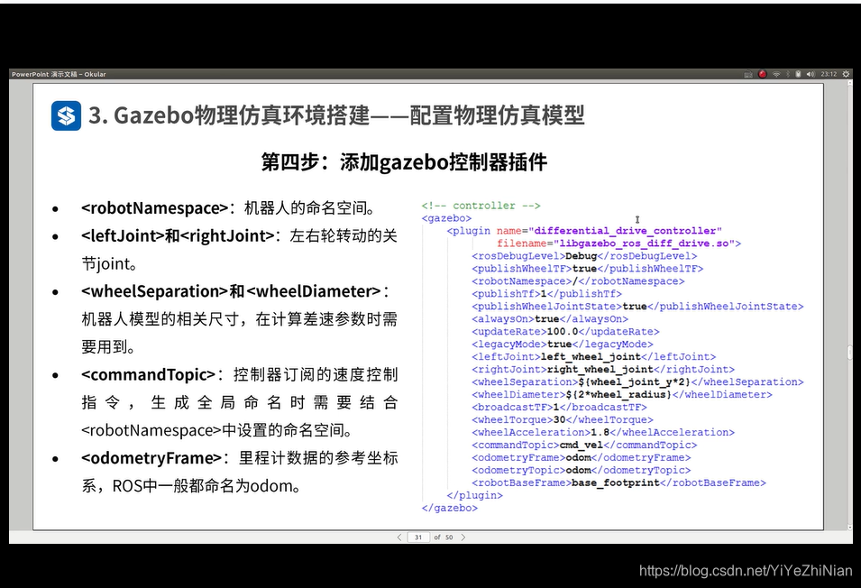Click the alwaysOn code line
The height and width of the screenshot is (588, 861).
coord(550,319)
